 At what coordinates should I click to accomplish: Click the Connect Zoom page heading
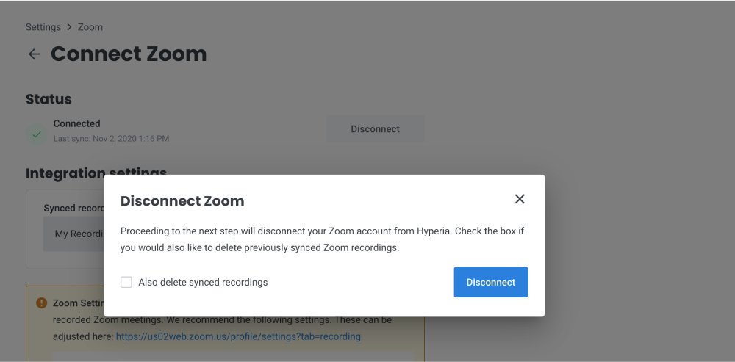click(x=129, y=54)
